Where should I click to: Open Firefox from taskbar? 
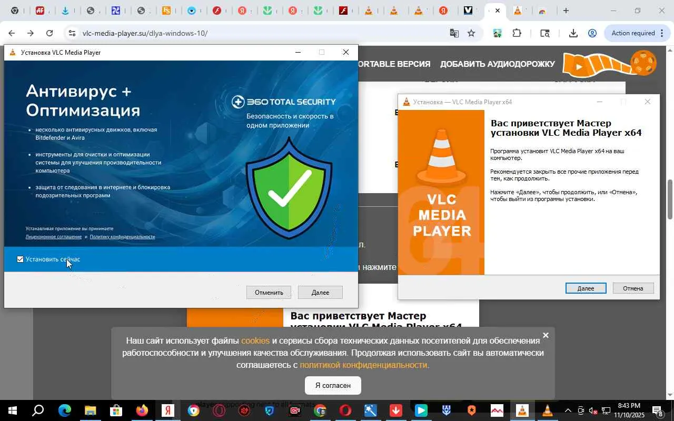(x=142, y=410)
